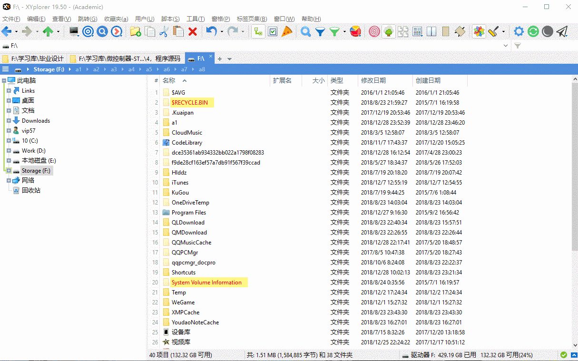Click the magnifier Find Files icon
Image resolution: width=578 pixels, height=361 pixels.
coord(306,32)
